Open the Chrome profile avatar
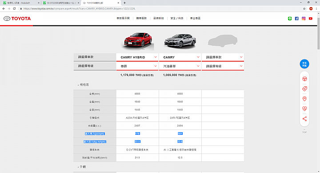 coord(311,8)
